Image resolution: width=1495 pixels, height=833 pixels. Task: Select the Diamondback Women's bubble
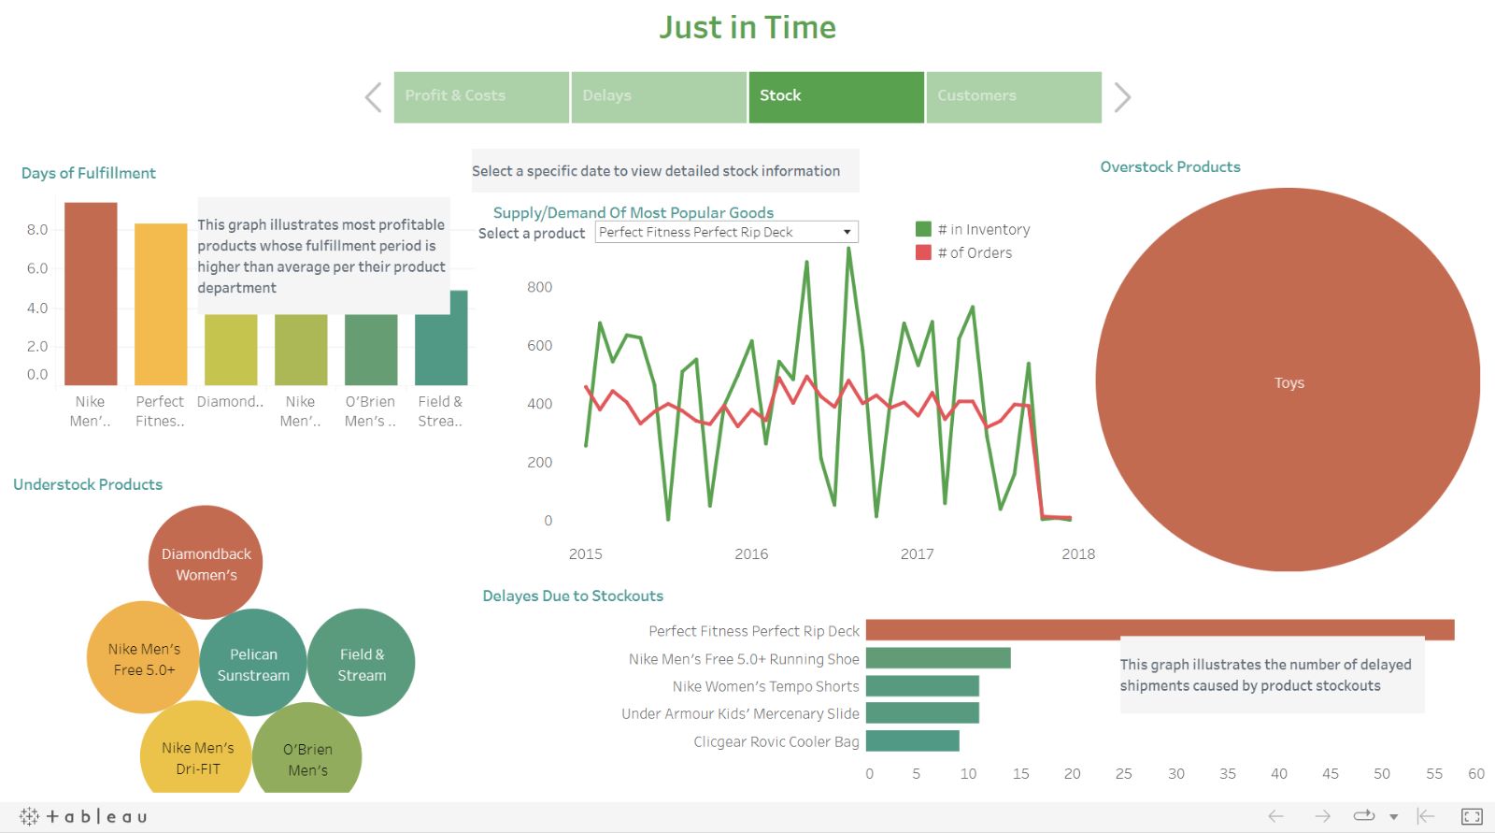[x=206, y=563]
